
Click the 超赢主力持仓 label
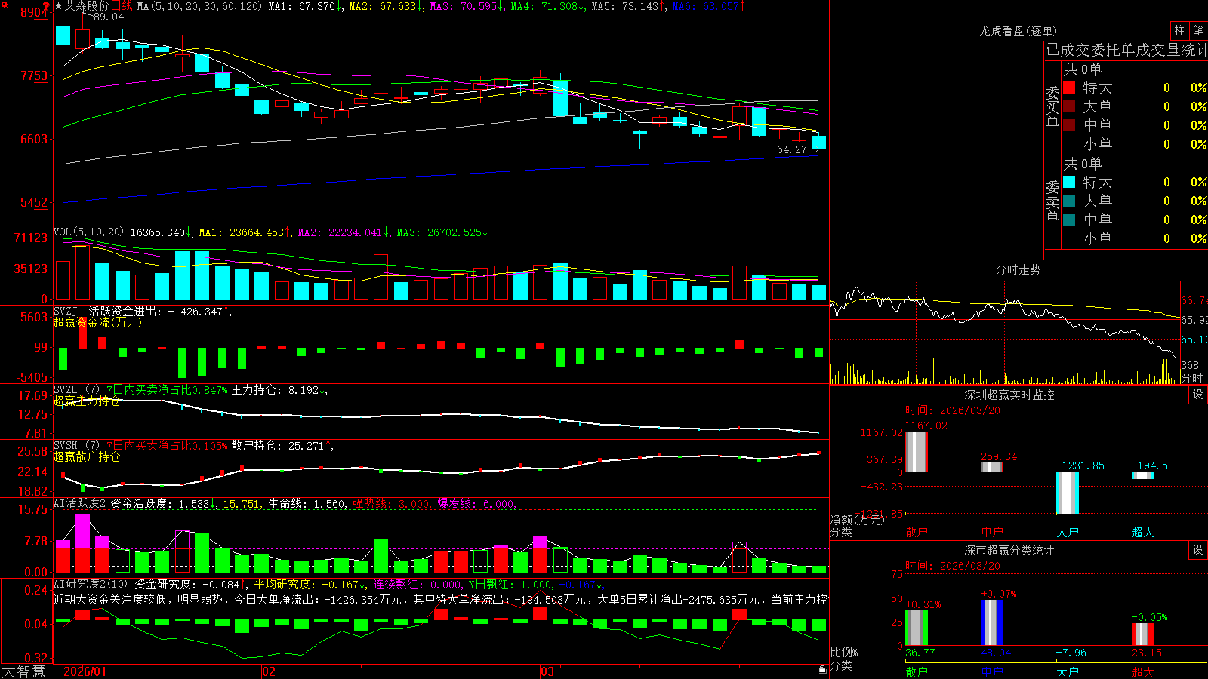87,401
